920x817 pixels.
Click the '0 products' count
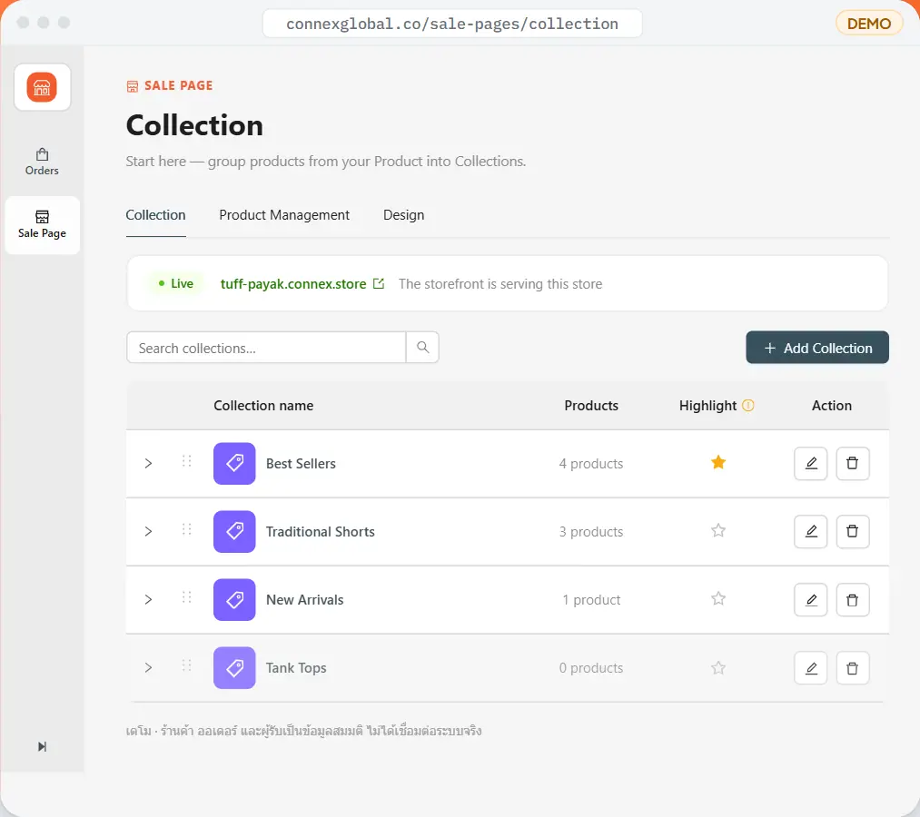(591, 667)
